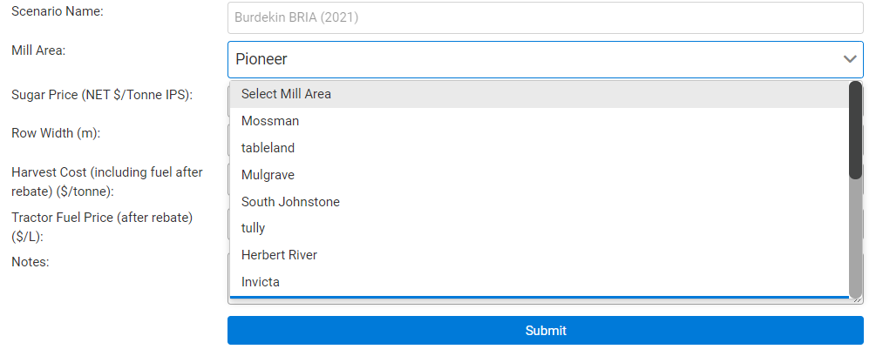The height and width of the screenshot is (356, 876).
Task: Focus the Scenario Name text field
Action: coord(545,17)
